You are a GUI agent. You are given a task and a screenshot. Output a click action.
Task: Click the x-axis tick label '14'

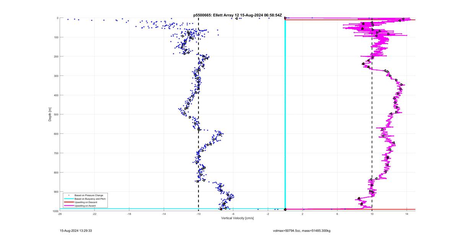click(407, 214)
